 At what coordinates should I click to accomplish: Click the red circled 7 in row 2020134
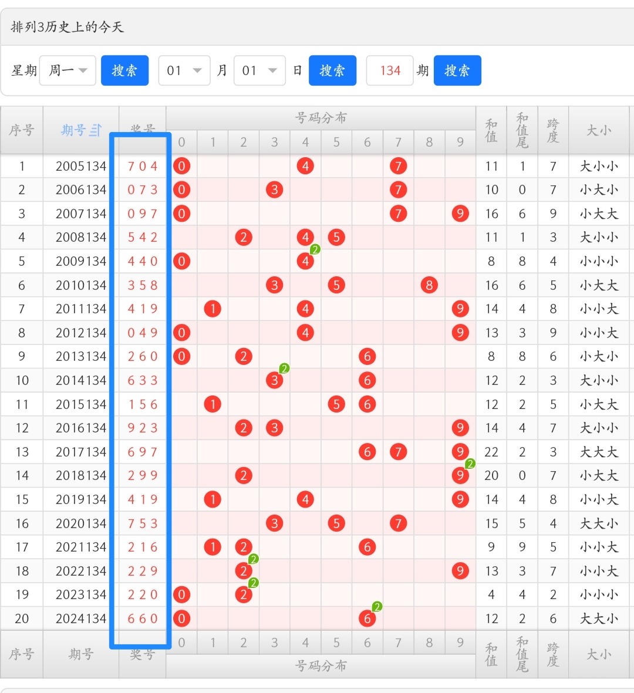pyautogui.click(x=398, y=523)
